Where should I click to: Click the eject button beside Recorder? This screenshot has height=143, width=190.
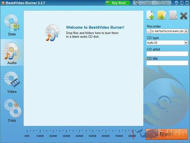(149, 31)
